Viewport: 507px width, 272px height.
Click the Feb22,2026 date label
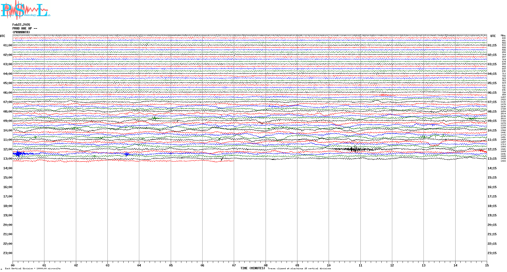pos(21,25)
